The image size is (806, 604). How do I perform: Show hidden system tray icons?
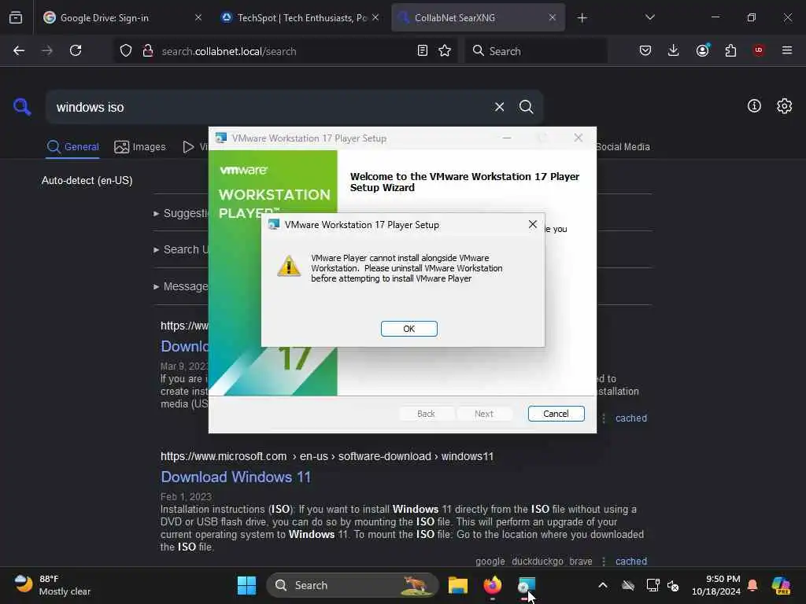tap(602, 585)
